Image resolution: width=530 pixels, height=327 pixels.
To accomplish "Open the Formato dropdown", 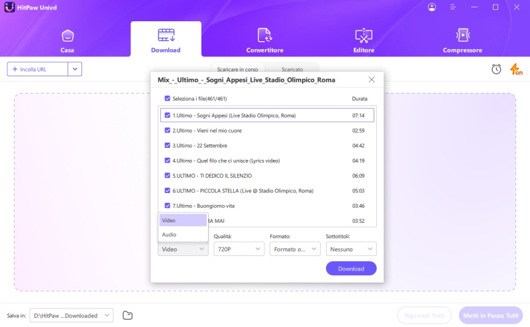I will pos(295,249).
